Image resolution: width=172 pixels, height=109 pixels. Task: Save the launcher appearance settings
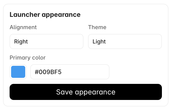[86, 92]
